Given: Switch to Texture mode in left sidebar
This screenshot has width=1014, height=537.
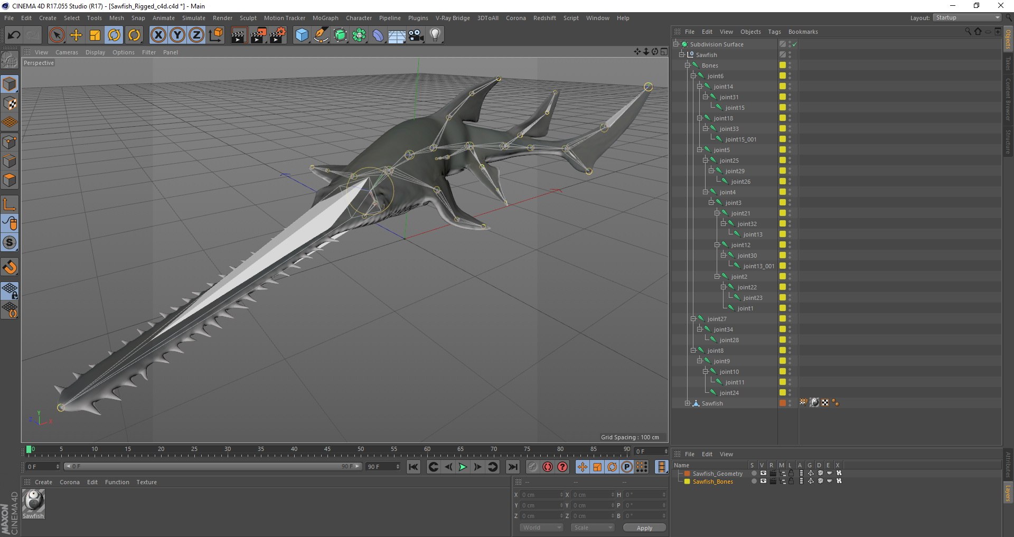Looking at the screenshot, I should pos(10,103).
